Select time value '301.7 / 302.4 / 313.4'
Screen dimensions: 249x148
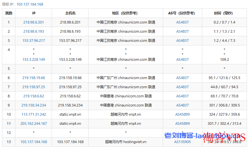tap(224, 123)
